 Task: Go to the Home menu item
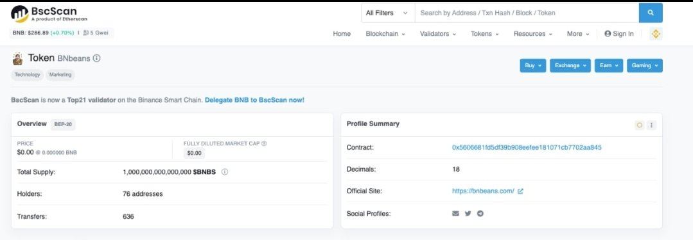(x=342, y=33)
